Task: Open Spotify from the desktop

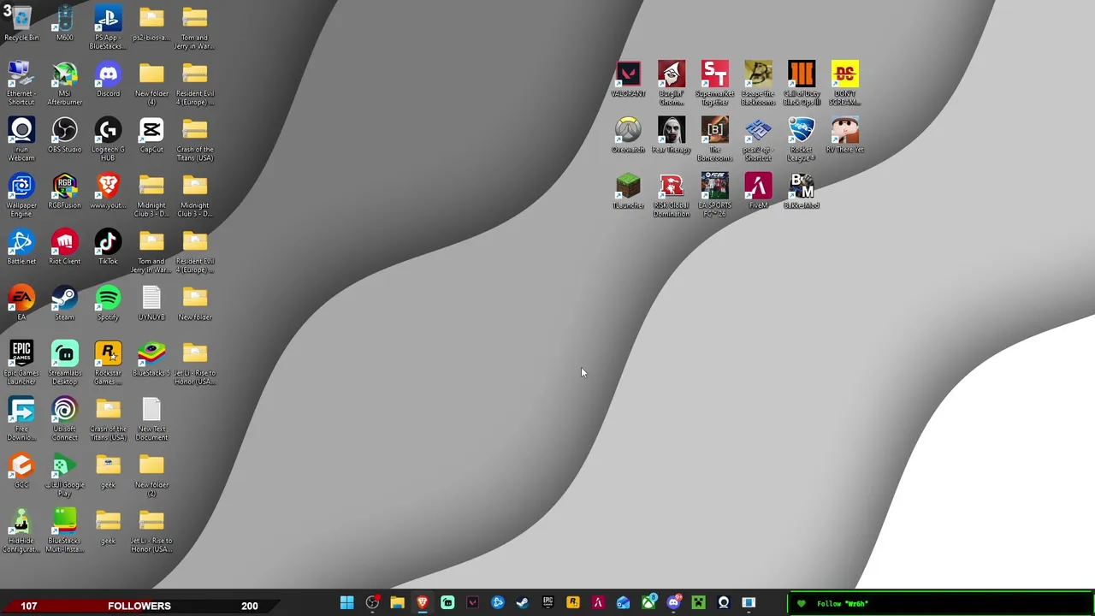Action: pos(108,303)
